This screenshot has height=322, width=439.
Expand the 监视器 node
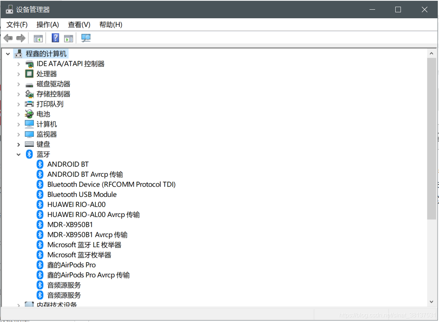click(x=18, y=135)
